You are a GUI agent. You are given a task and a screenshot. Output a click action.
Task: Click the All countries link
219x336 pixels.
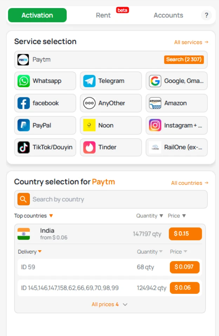(190, 183)
